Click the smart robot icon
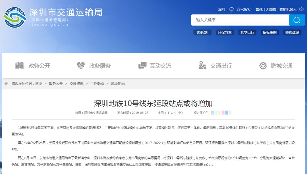The image size is (307, 174). tap(301, 9)
